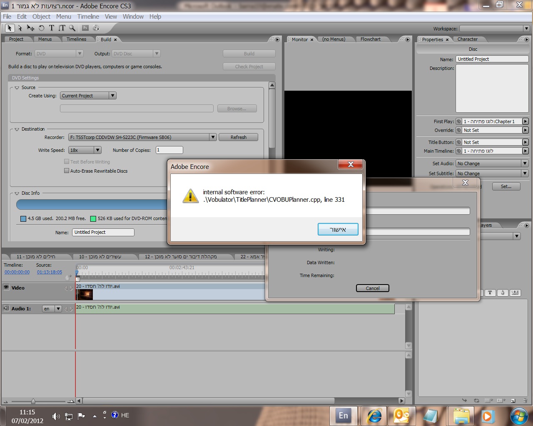Click the warning icon in error dialog
Screen dimensions: 533x426
click(x=190, y=196)
